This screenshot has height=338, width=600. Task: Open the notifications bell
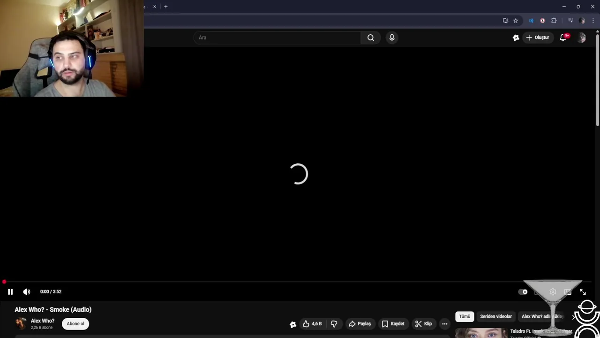coord(563,38)
